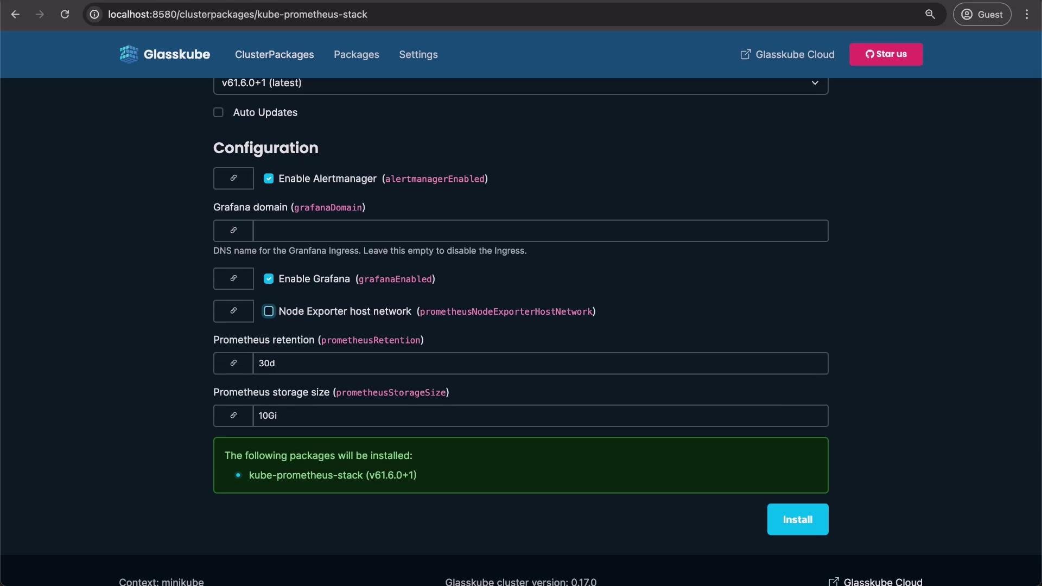1042x586 pixels.
Task: Uncheck Enable Alertmanager checkbox
Action: point(269,179)
